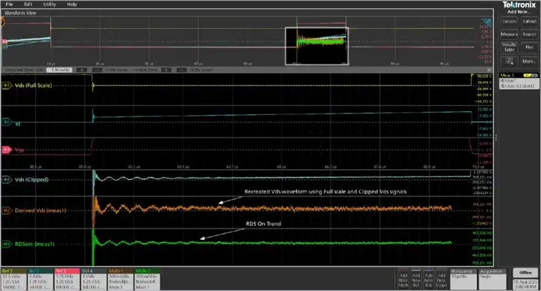
Task: Select the RDSon waveform handle icon
Action: coord(7,244)
